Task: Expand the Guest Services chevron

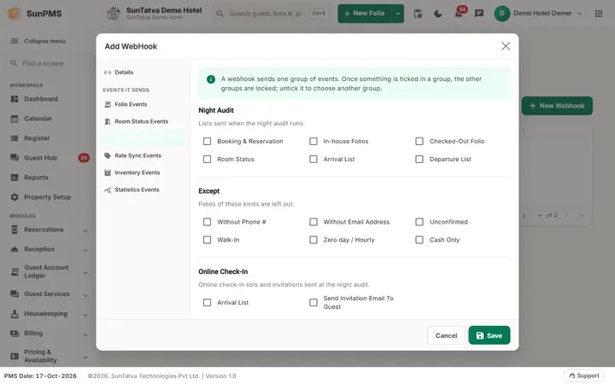Action: click(85, 295)
